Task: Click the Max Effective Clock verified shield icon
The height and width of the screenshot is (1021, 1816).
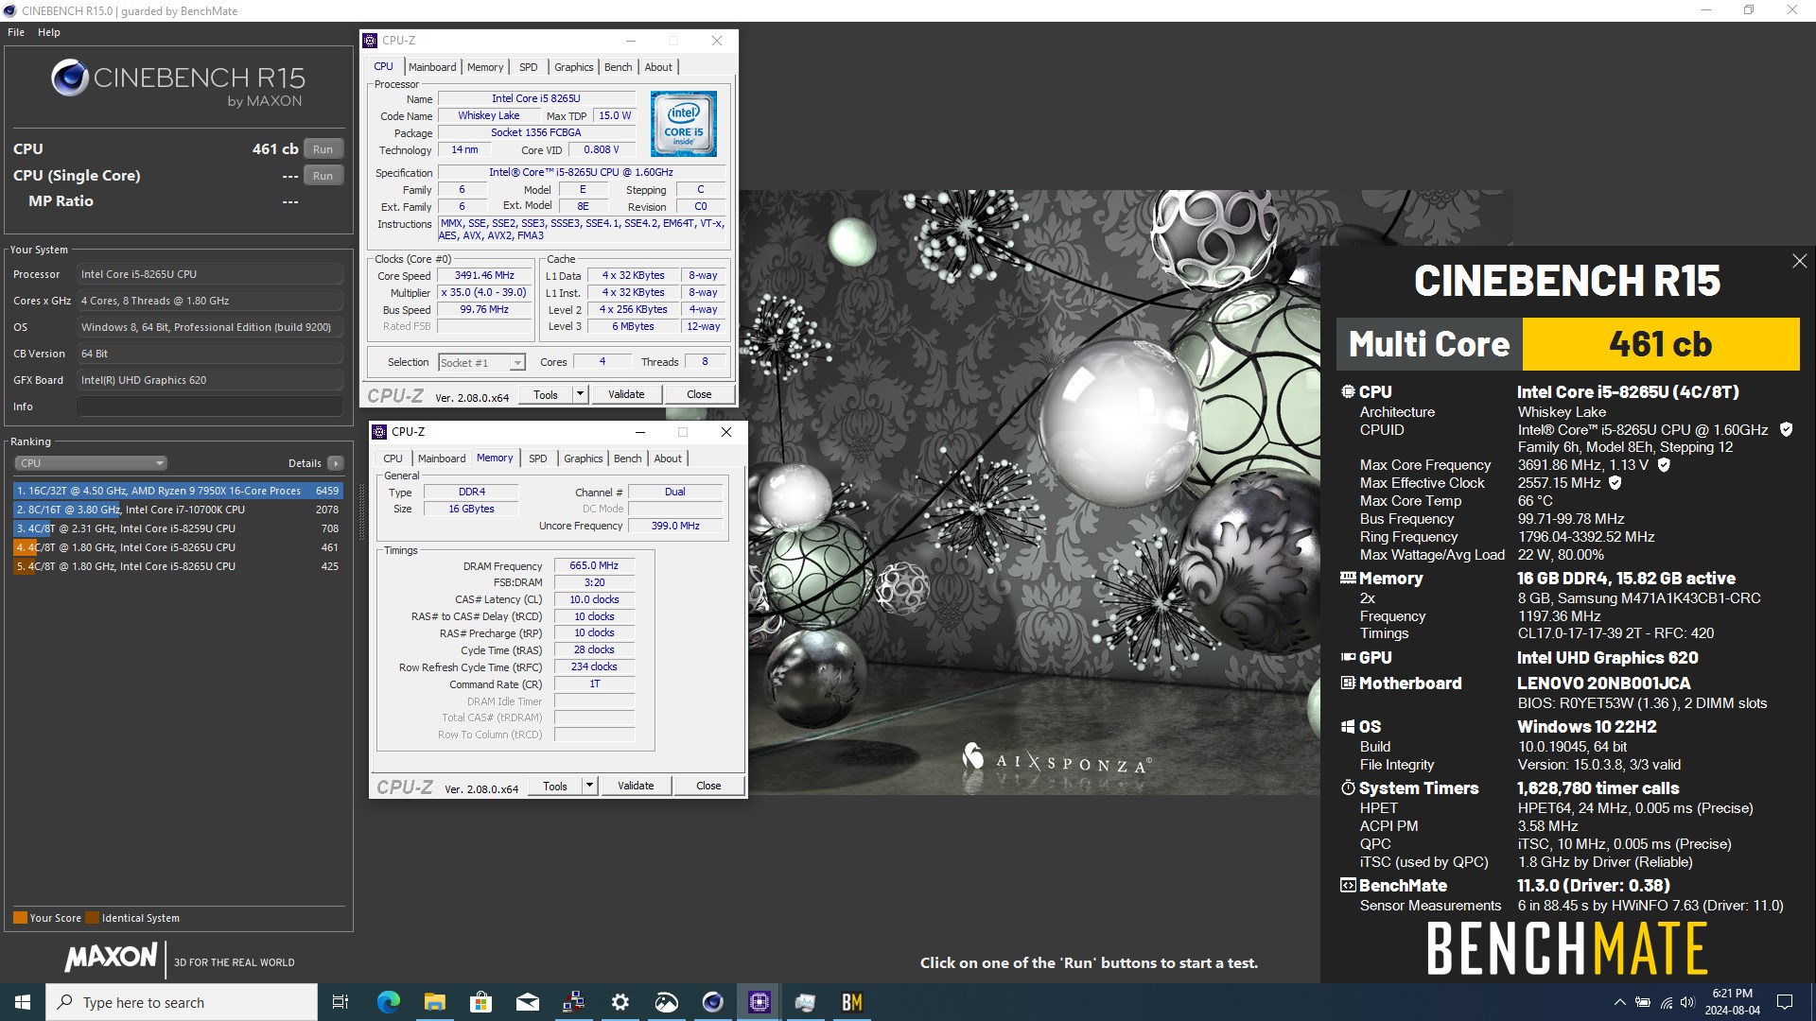Action: pyautogui.click(x=1615, y=483)
